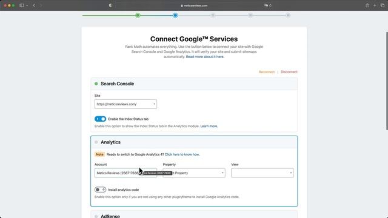Click the fourth grey step dot in wizard progress
The width and height of the screenshot is (388, 218).
(x=250, y=15)
